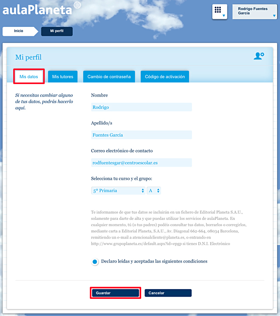Click the Nombre field containing Rodrigo
This screenshot has width=280, height=316.
point(141,107)
